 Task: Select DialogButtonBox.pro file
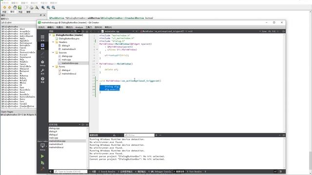pos(69,38)
